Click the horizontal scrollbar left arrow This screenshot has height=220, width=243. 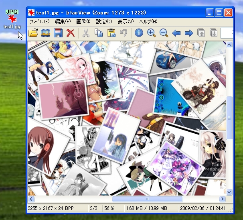click(x=31, y=199)
